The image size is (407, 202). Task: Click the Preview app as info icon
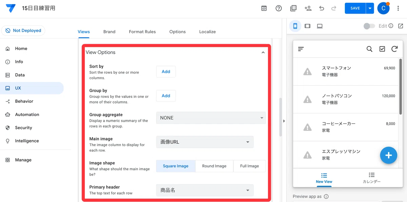click(326, 197)
